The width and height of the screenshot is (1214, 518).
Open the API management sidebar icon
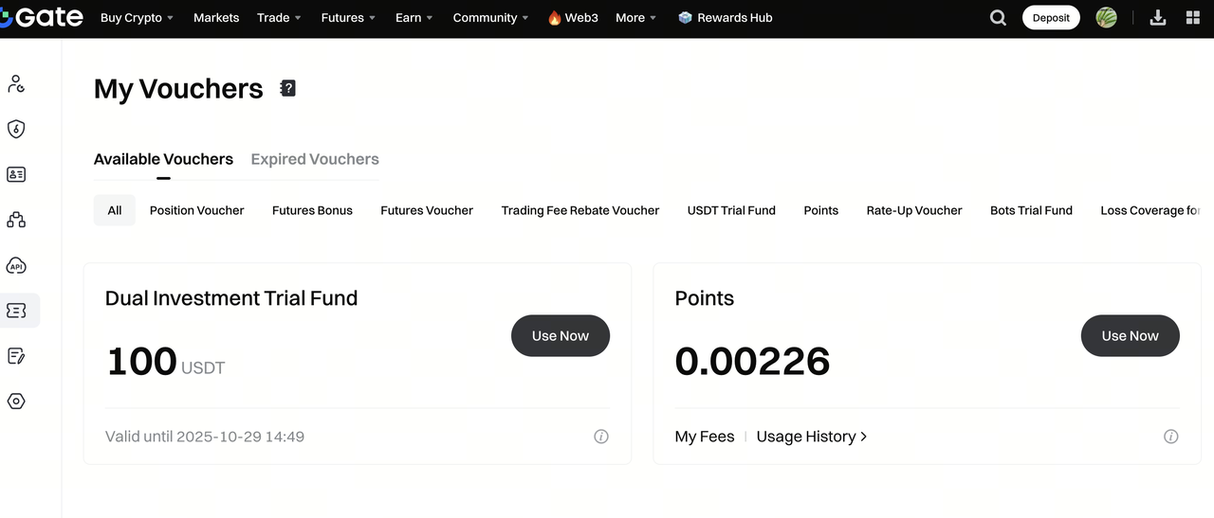tap(16, 266)
